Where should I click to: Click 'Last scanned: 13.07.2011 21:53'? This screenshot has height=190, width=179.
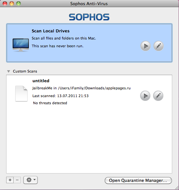click(x=60, y=96)
